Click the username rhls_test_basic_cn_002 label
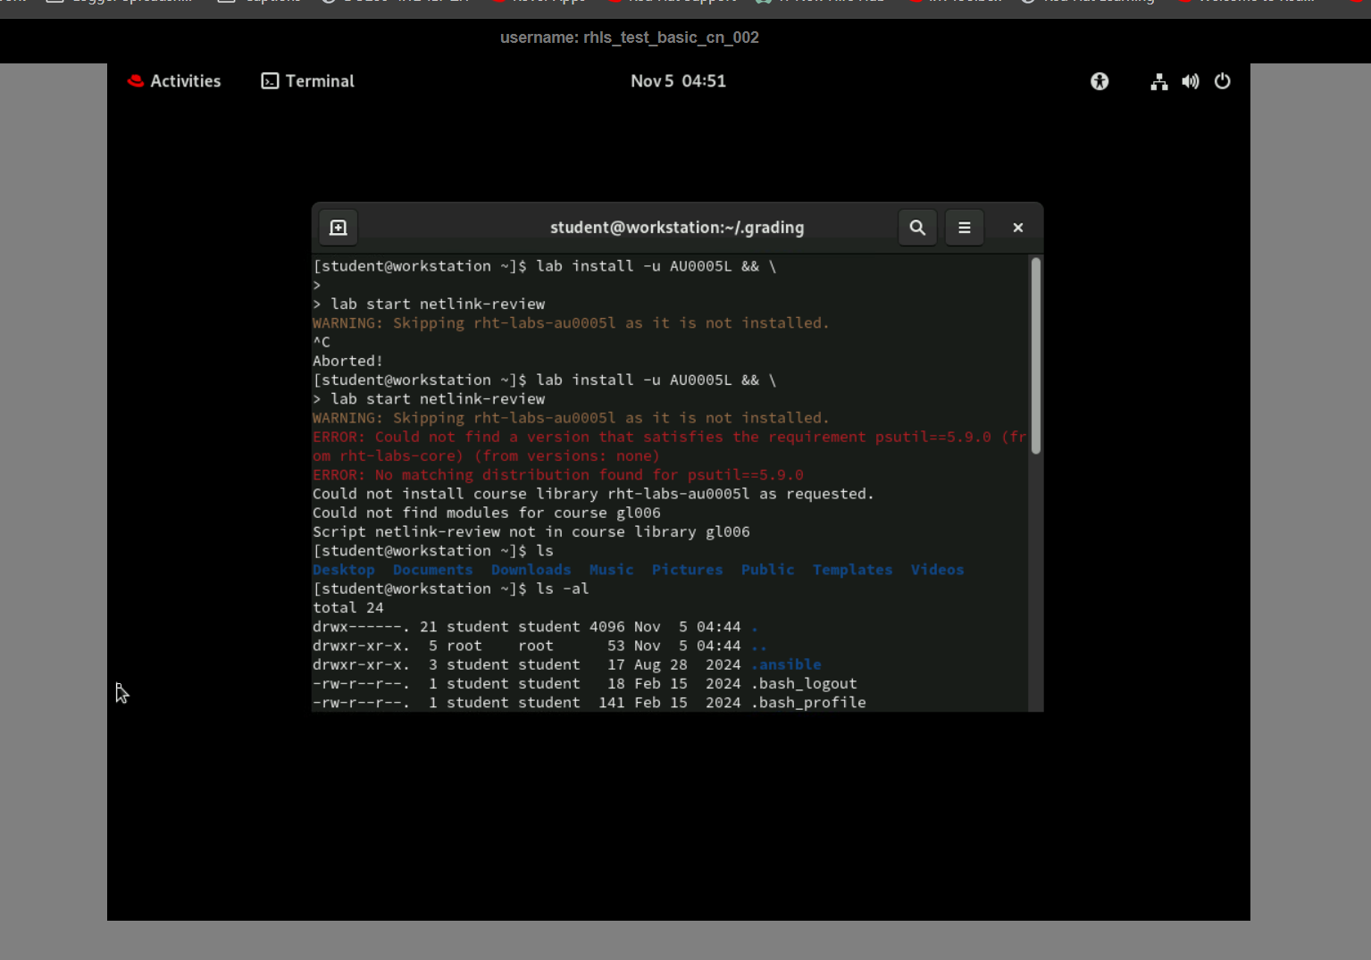The image size is (1371, 960). (629, 38)
